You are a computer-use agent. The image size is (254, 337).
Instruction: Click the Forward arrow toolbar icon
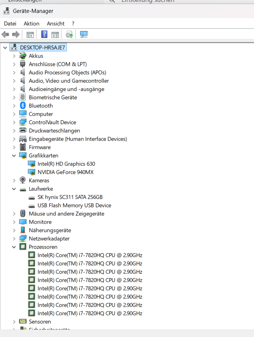tap(16, 34)
